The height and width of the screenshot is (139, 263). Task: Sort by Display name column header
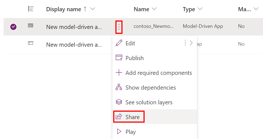click(x=64, y=9)
